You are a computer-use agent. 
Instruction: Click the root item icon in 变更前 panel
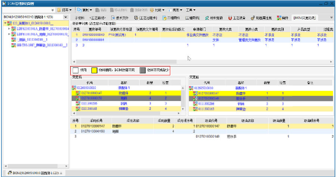point(191,88)
